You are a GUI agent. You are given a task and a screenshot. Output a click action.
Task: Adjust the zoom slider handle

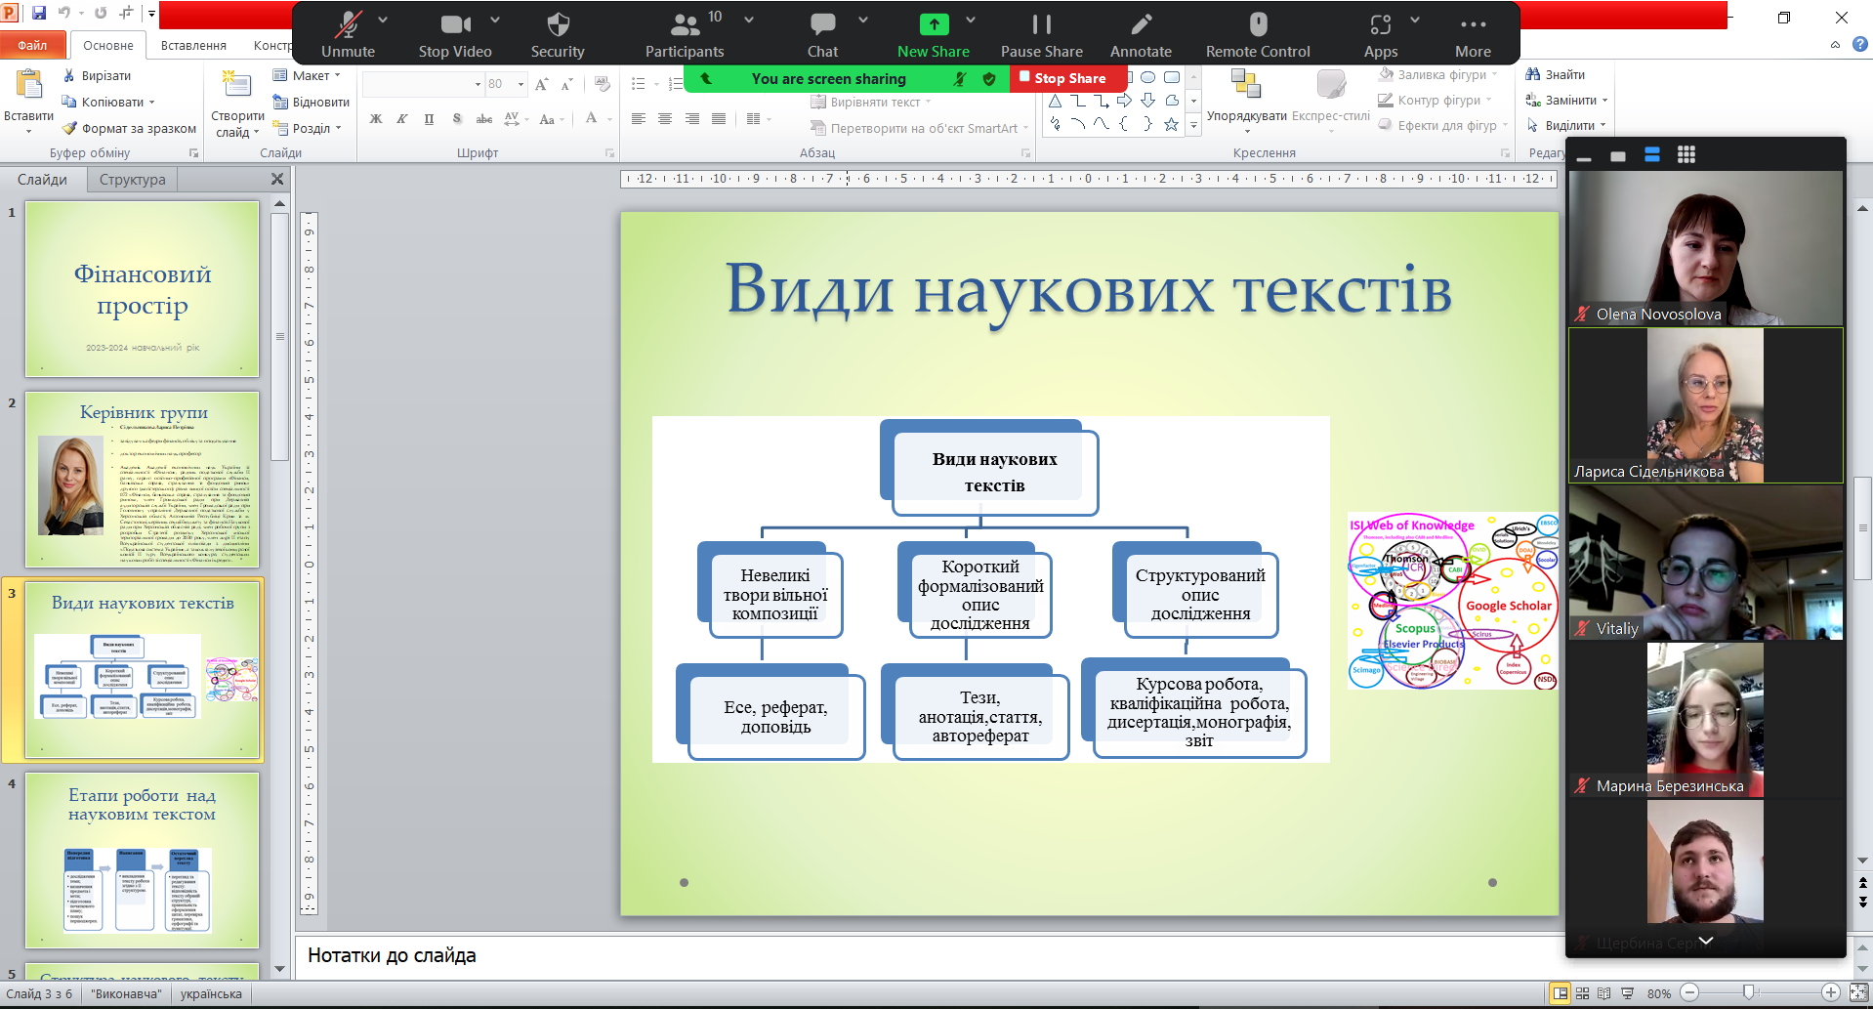pyautogui.click(x=1749, y=992)
